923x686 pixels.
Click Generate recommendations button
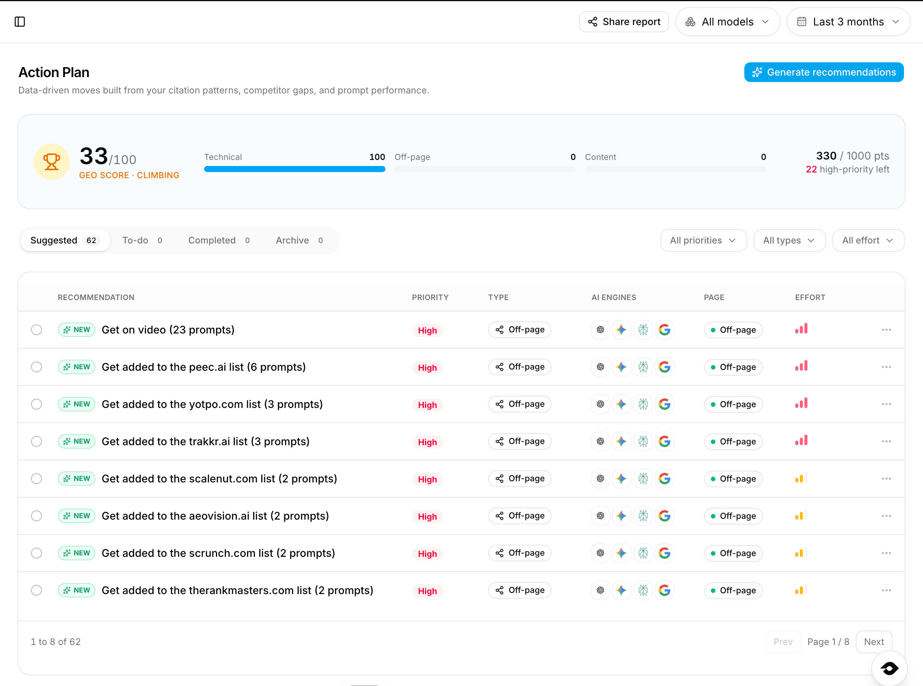coord(824,72)
